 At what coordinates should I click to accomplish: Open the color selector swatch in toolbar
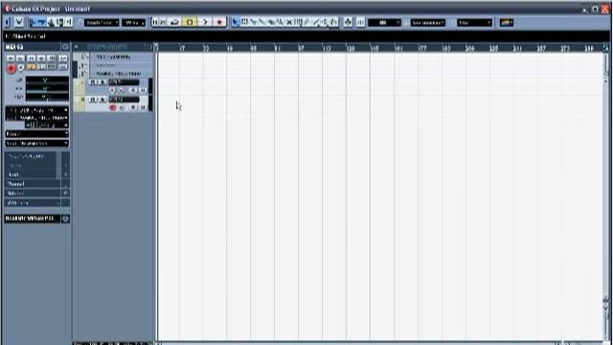tap(507, 23)
